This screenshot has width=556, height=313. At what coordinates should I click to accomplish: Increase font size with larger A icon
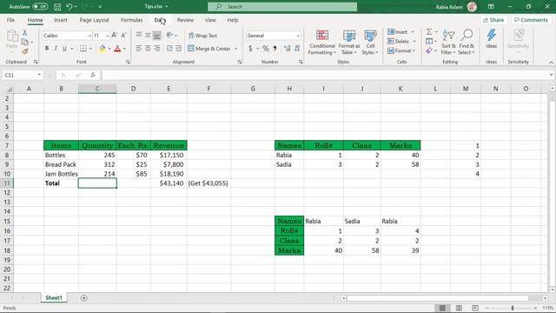[x=114, y=35]
